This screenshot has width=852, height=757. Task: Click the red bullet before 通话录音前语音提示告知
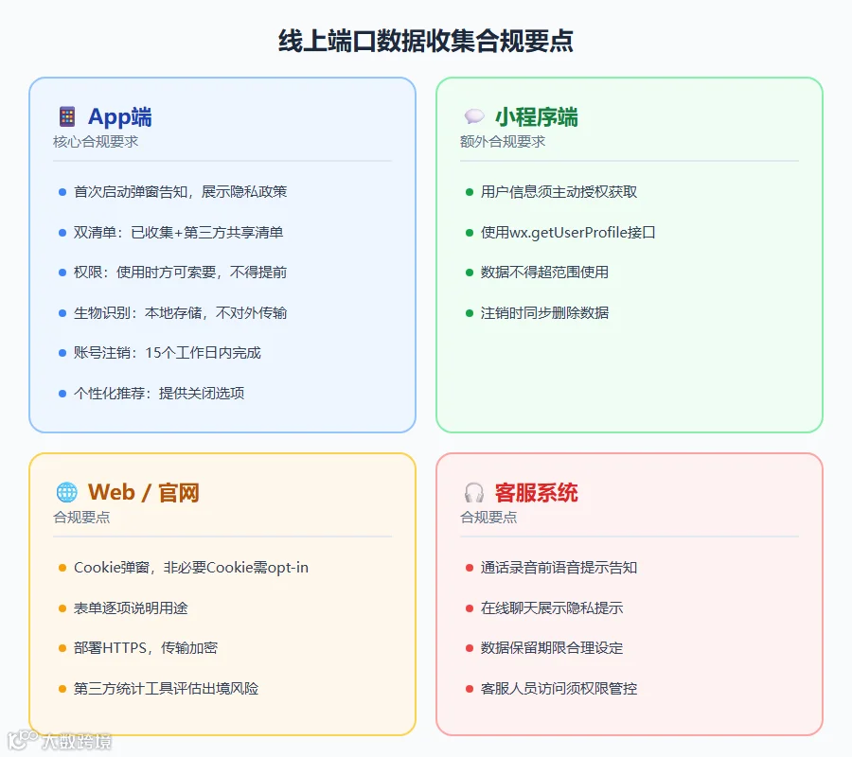[x=469, y=568]
